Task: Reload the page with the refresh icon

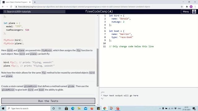Action: click(x=11, y=7)
